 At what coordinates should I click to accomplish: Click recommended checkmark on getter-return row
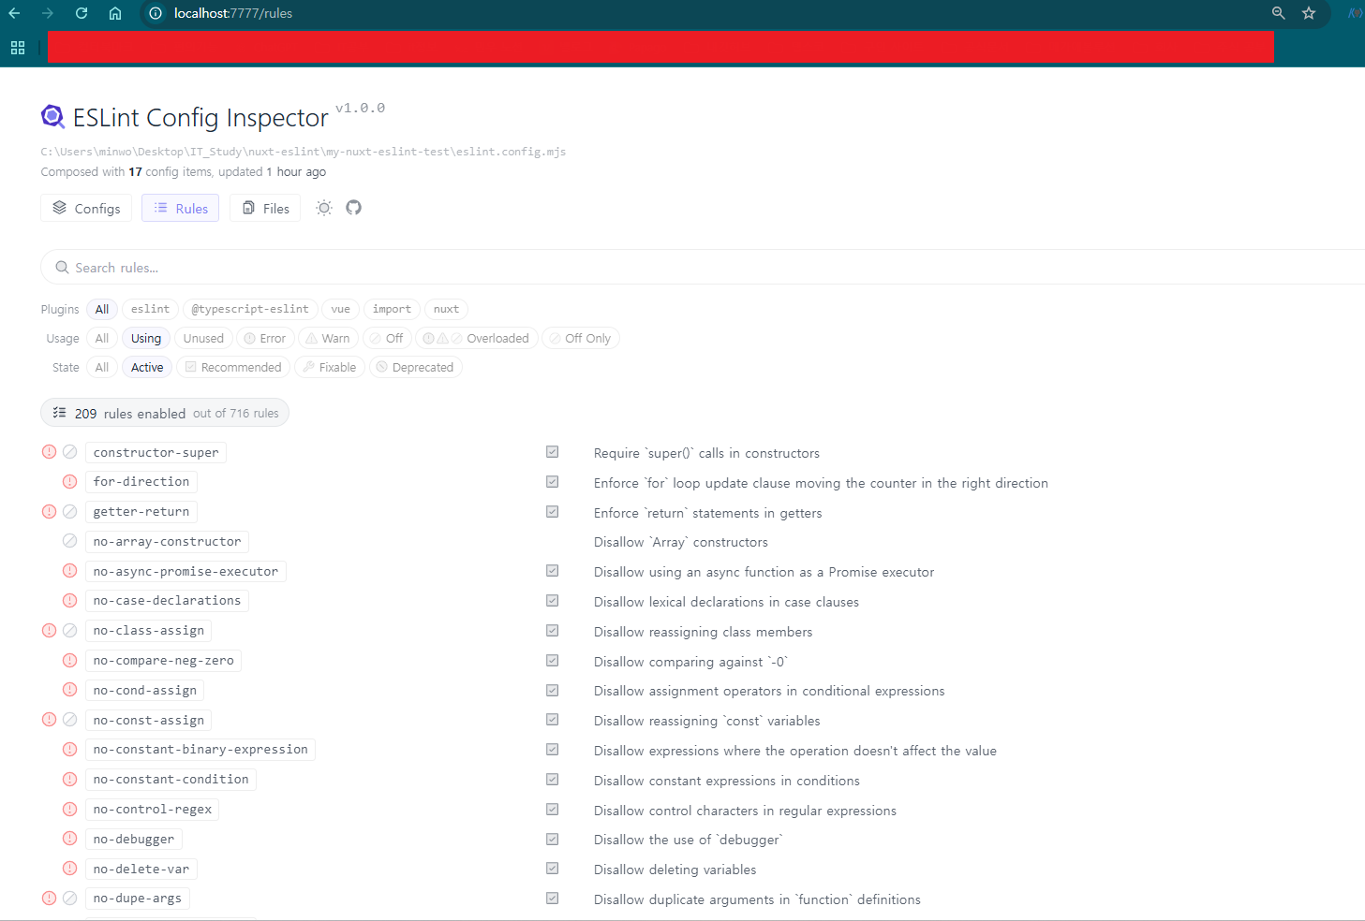pos(553,512)
